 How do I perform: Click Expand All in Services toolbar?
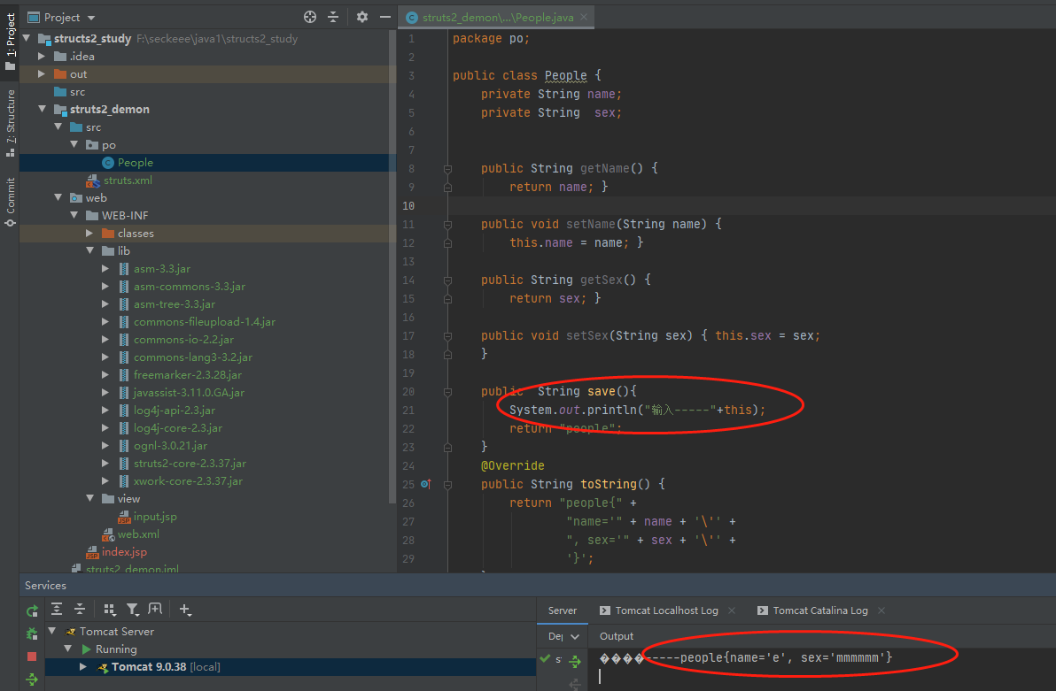[57, 609]
